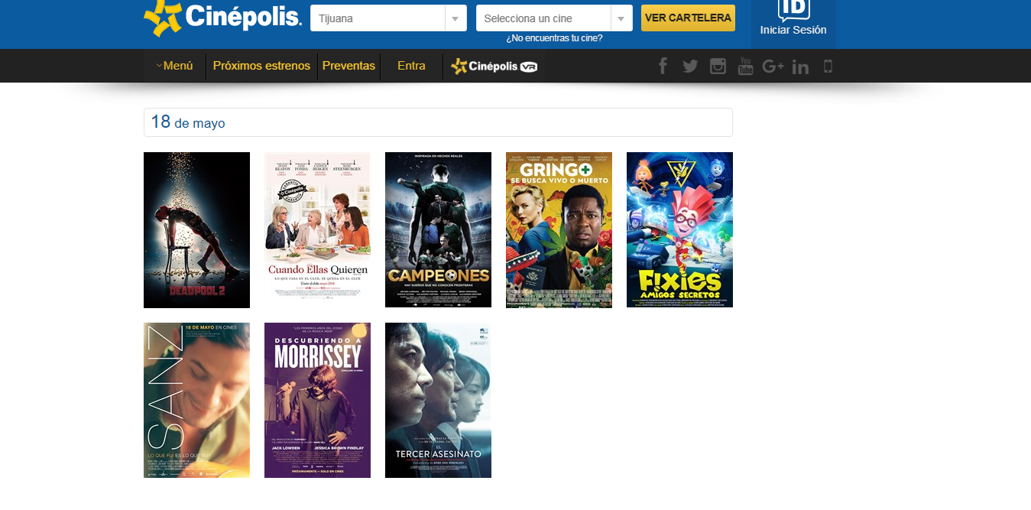Viewport: 1031px width, 510px height.
Task: Open the Twitter social icon
Action: 690,67
